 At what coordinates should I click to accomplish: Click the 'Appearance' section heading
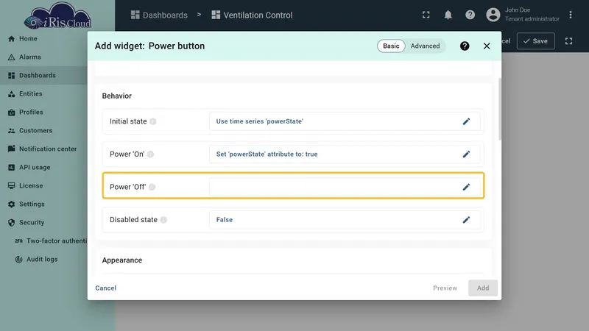click(x=122, y=260)
